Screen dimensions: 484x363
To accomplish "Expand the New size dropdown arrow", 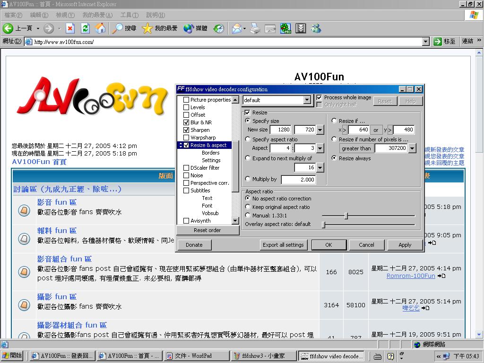I will (x=320, y=130).
